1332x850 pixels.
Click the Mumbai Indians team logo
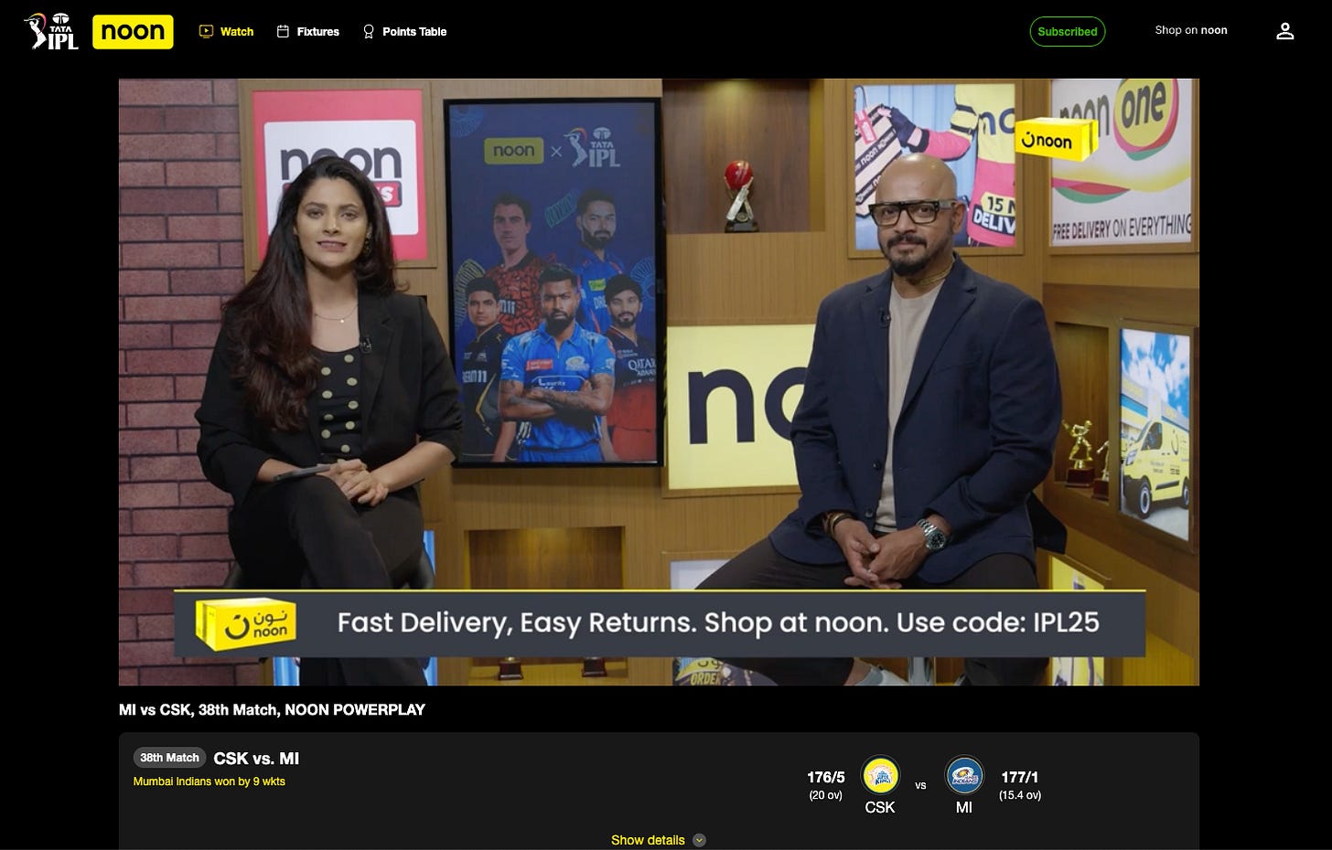pos(964,775)
